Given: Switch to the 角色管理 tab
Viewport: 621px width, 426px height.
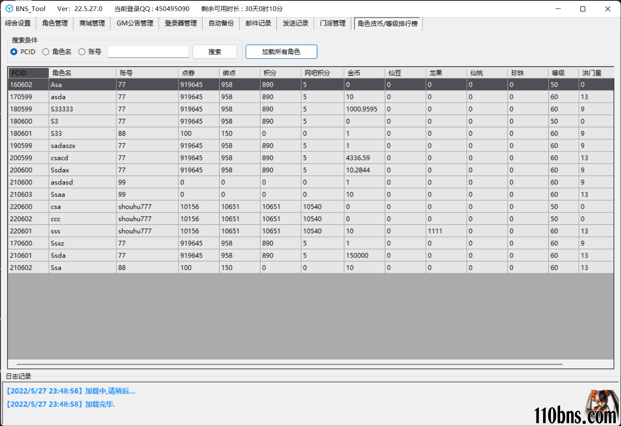Looking at the screenshot, I should [55, 23].
